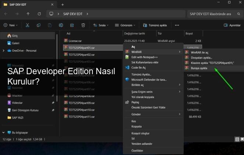244x155 pixels.
Task: Open the Sırala sort dropdown
Action: [100, 25]
